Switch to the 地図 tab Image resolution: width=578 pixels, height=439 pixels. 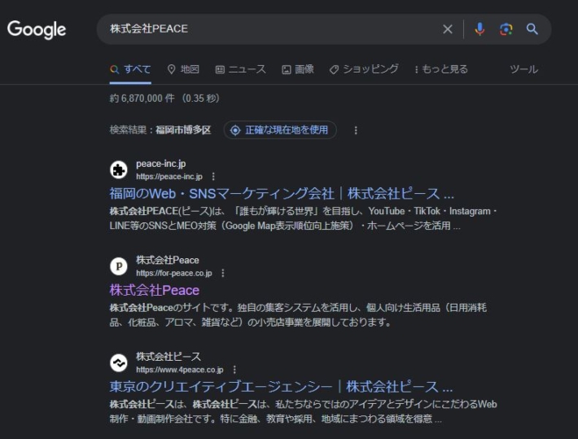[183, 69]
